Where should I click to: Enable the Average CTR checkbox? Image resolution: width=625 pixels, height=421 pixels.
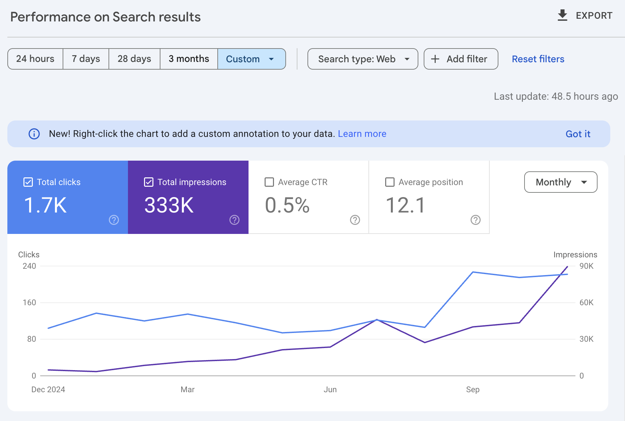point(269,182)
